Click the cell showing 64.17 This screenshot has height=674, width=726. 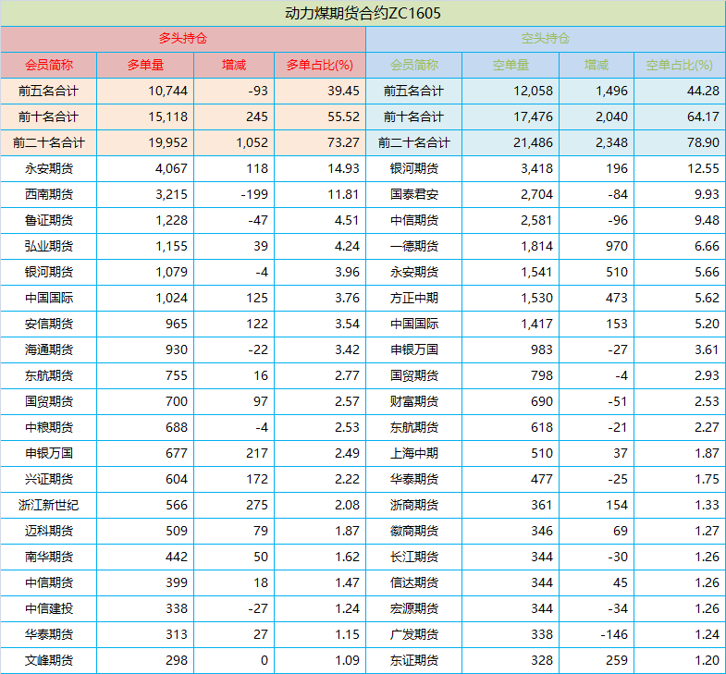pyautogui.click(x=703, y=116)
